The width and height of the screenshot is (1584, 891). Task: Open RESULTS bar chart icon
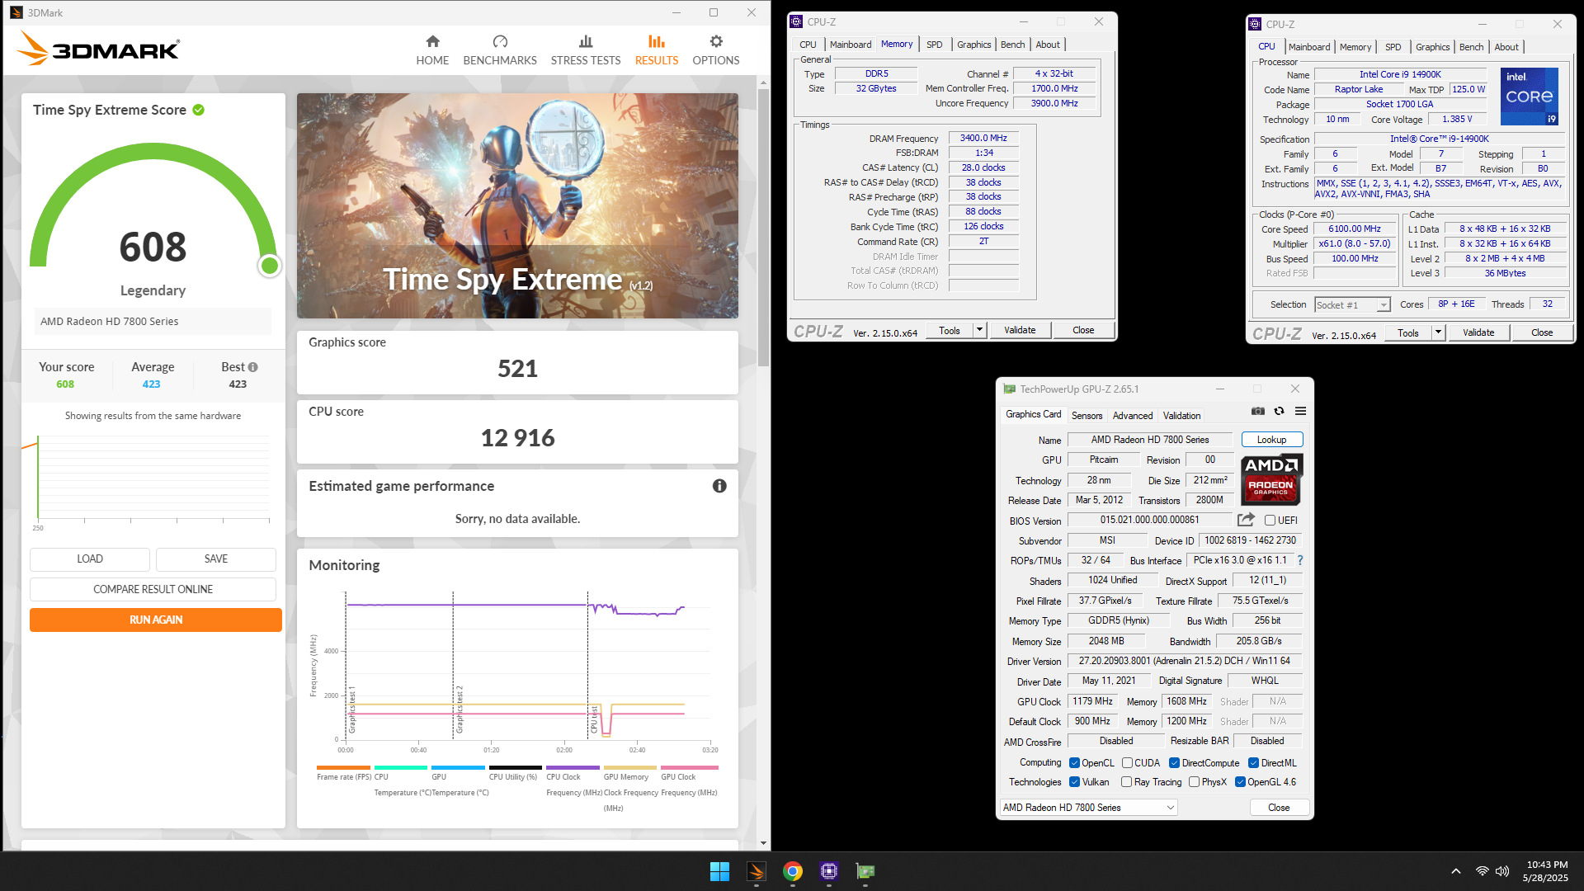coord(657,41)
